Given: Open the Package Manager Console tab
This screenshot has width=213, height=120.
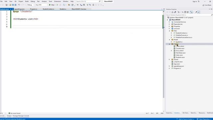Looking at the screenshot, I should tap(21, 116).
